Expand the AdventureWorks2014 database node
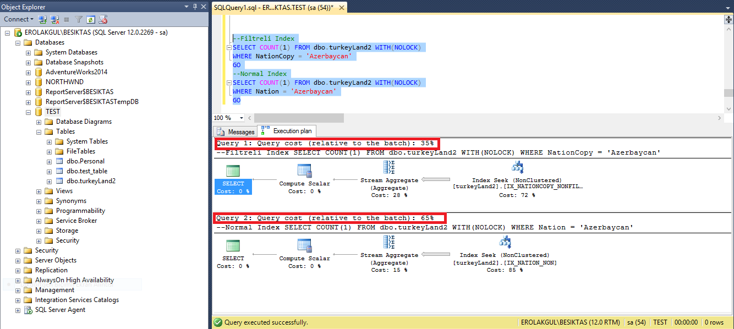This screenshot has width=734, height=329. pos(29,72)
